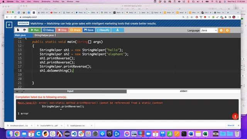Click the Stop button
Viewport: 247px width, 139px height.
(x=62, y=30)
